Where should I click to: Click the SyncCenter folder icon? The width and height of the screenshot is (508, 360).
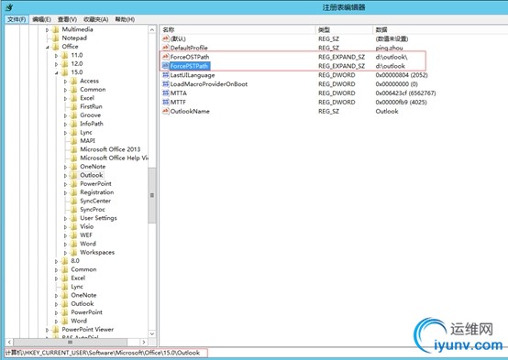(x=74, y=201)
